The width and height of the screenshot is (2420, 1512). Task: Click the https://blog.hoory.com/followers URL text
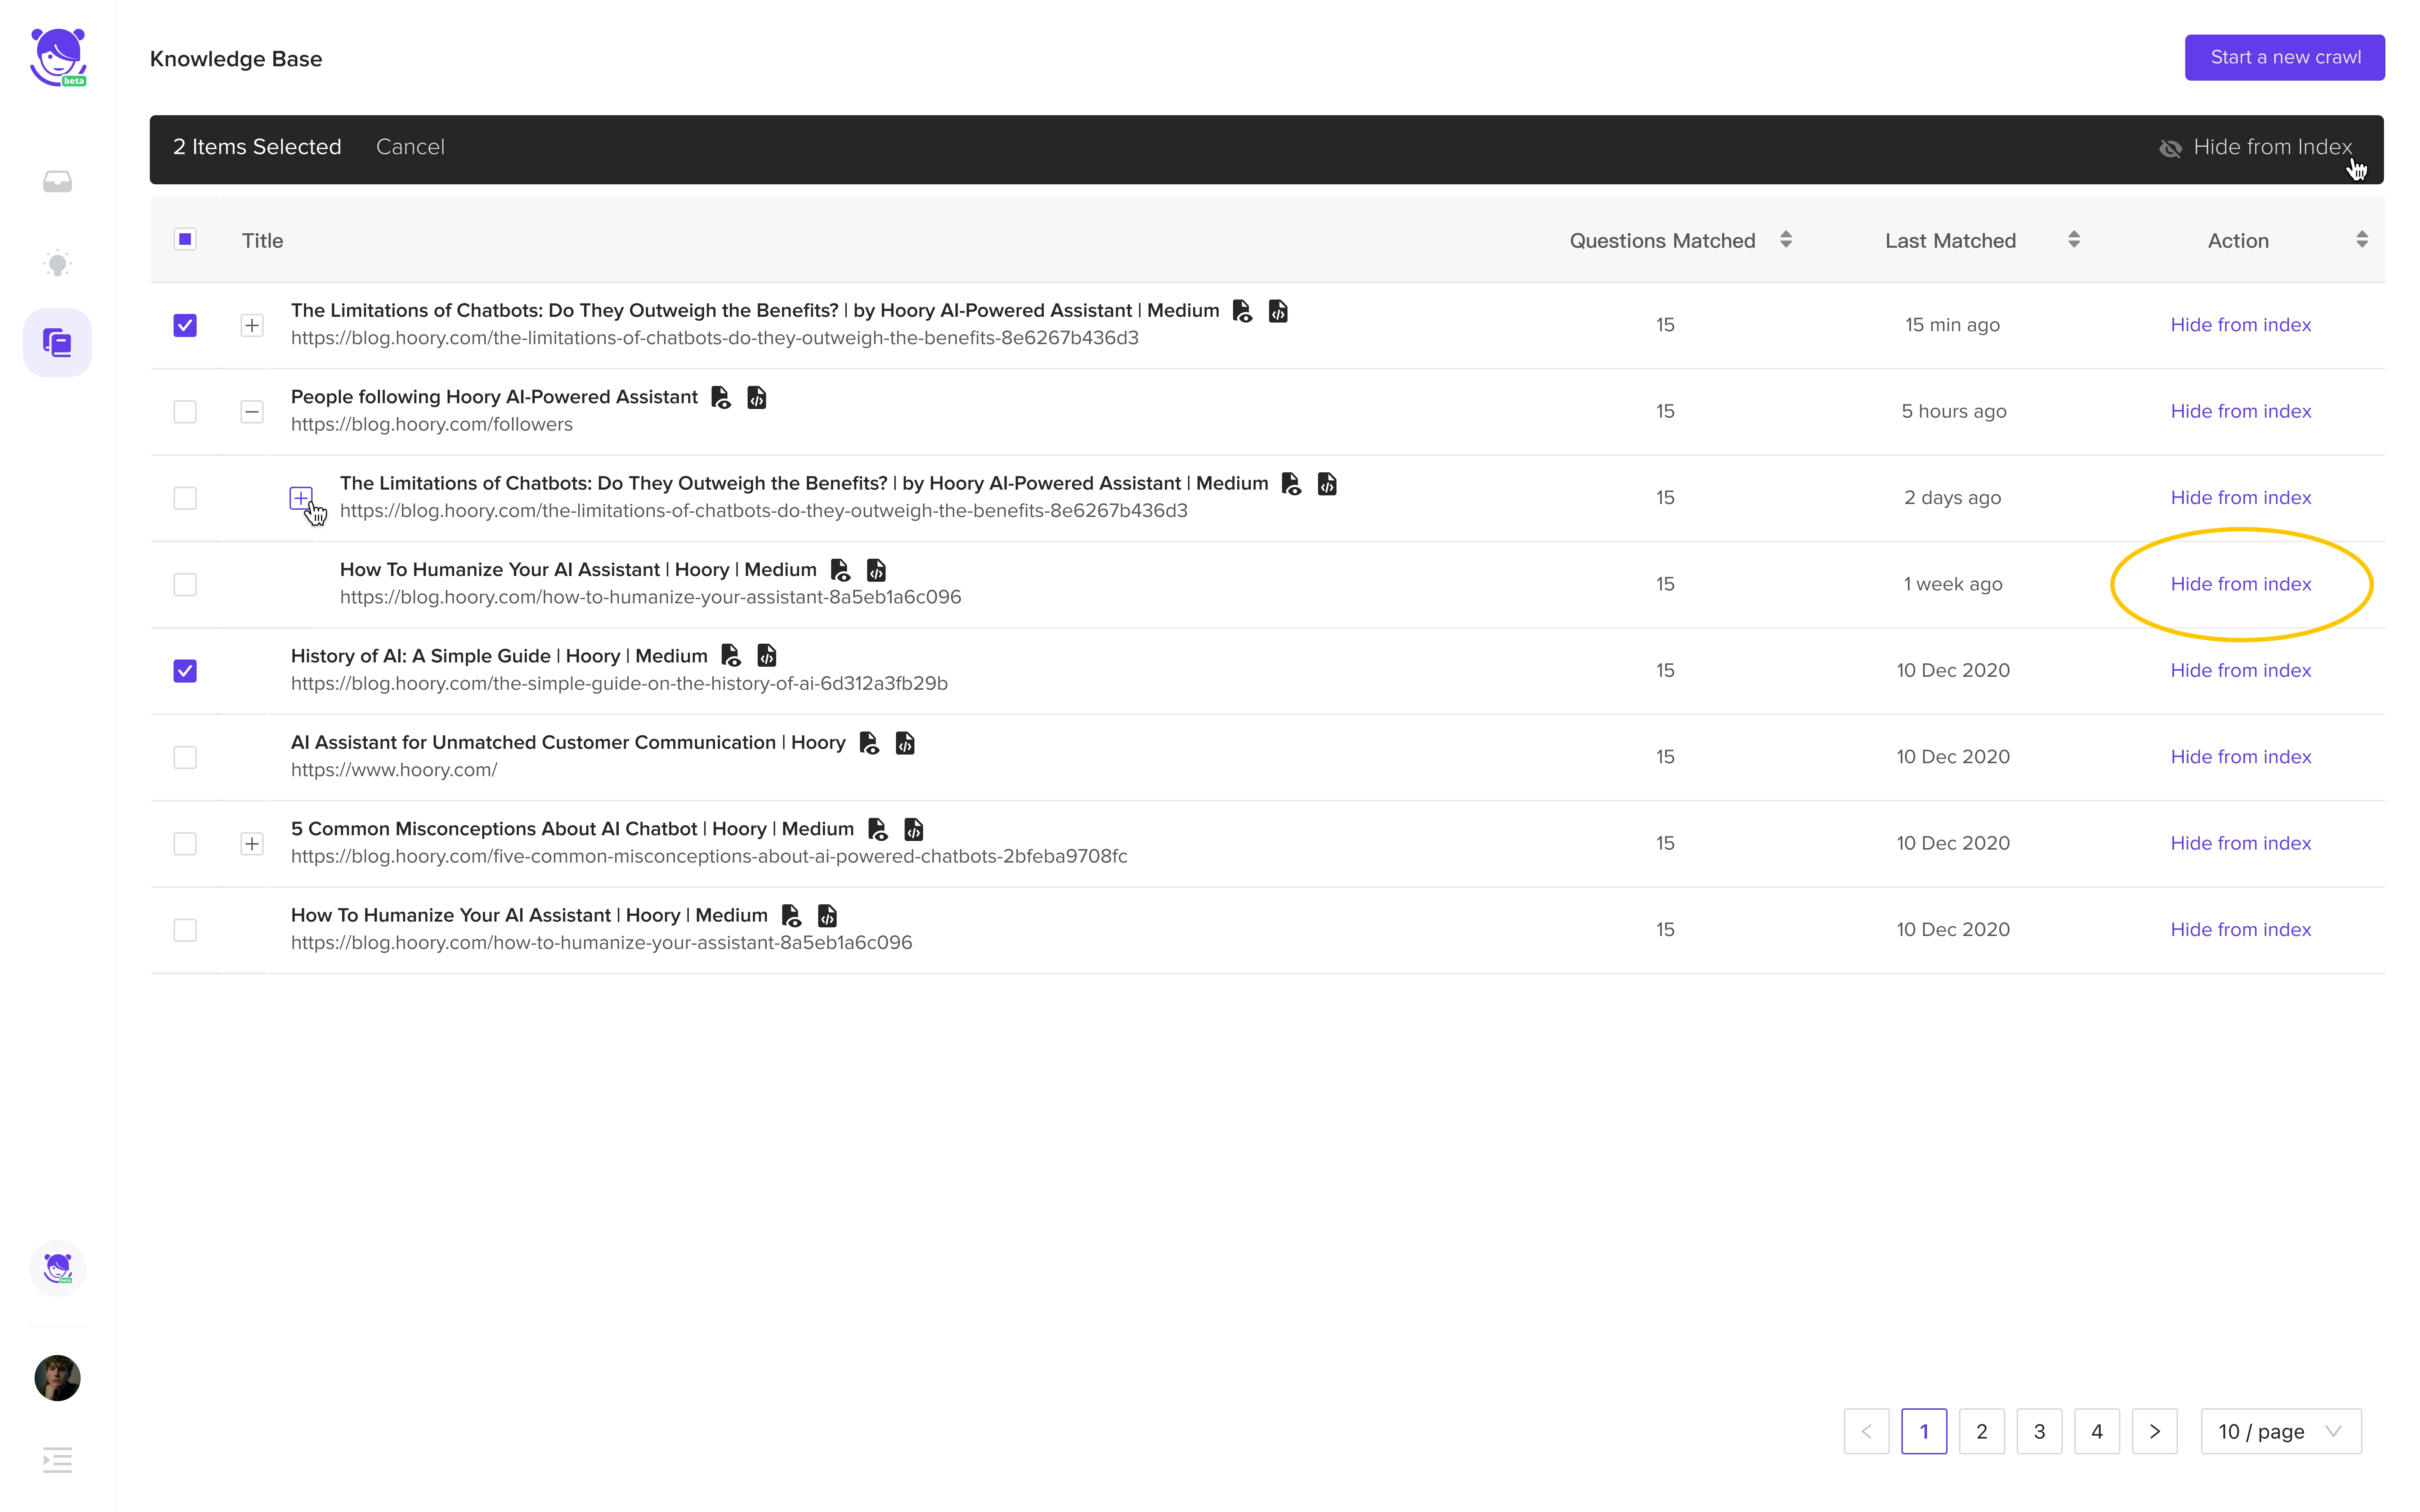(x=432, y=425)
